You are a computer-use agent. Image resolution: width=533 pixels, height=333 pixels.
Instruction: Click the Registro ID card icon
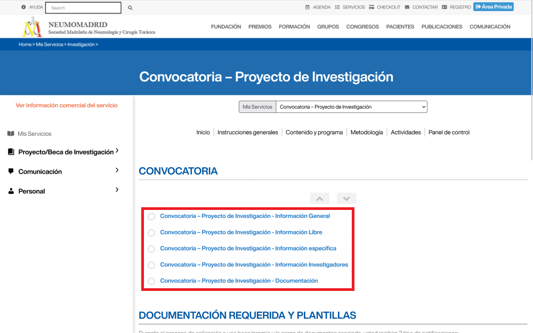[445, 7]
